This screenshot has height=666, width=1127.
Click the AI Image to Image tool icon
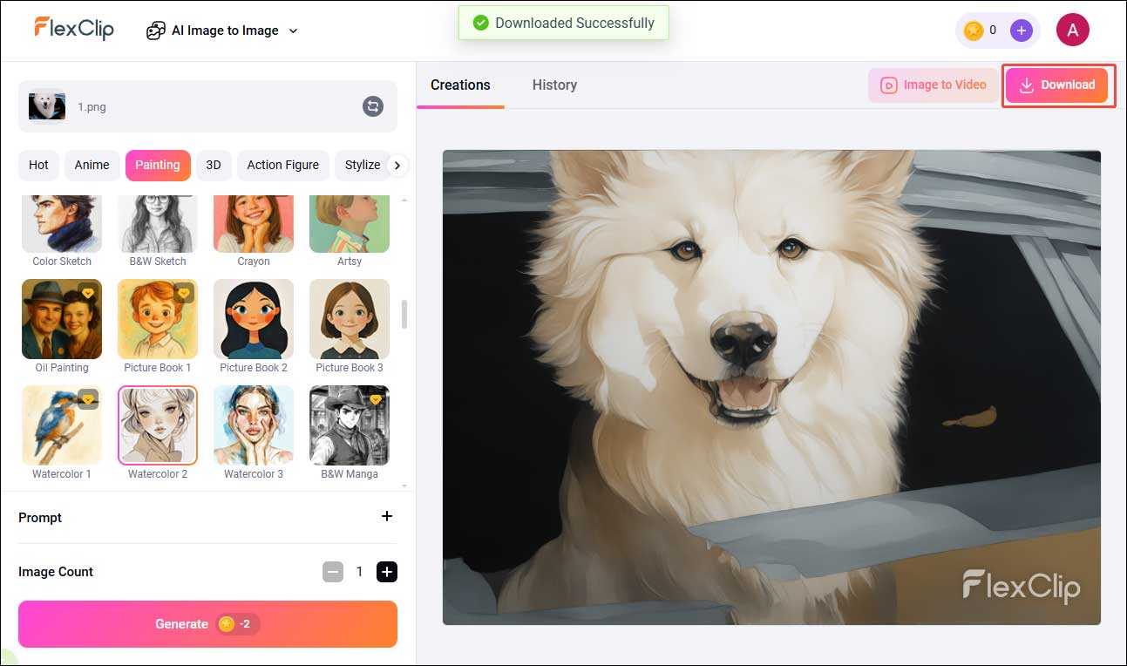(x=156, y=31)
